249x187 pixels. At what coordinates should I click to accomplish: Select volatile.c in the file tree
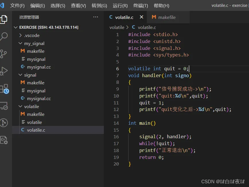36,130
